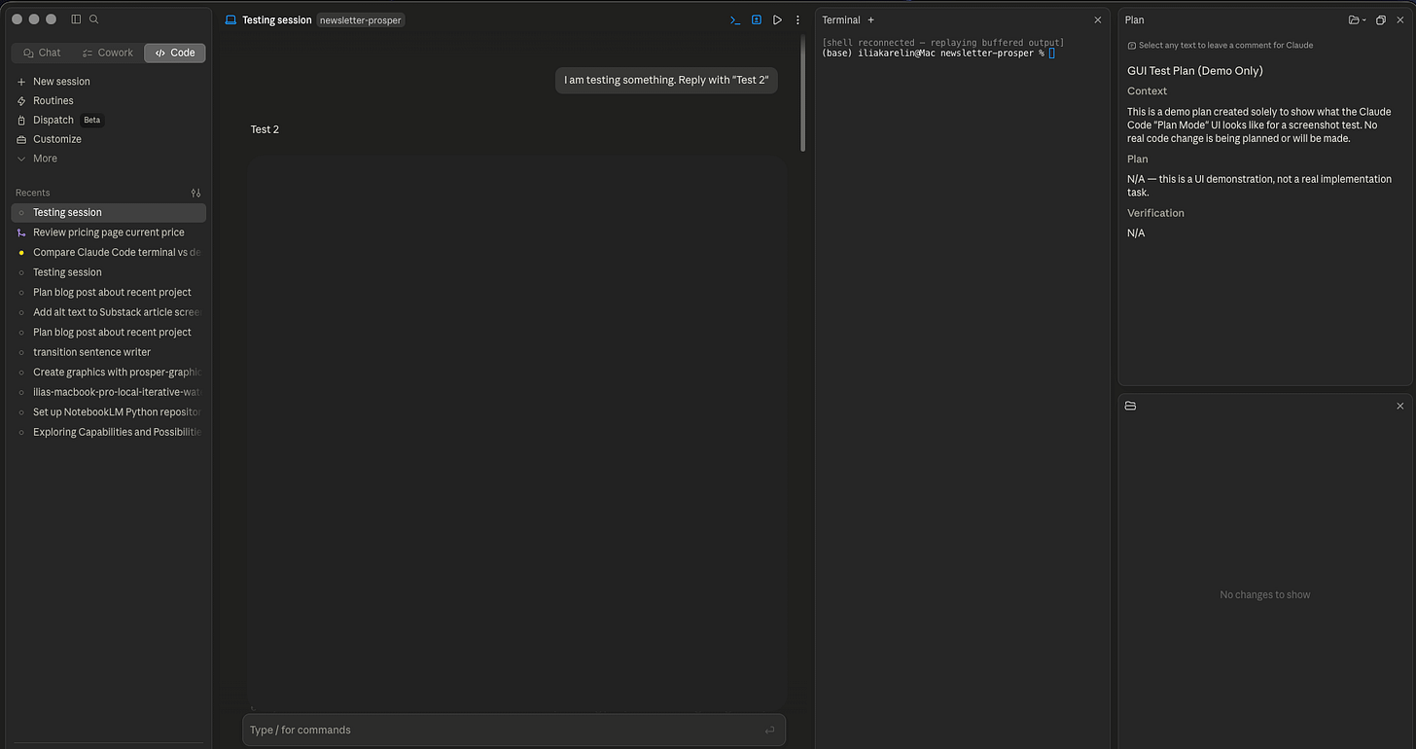
Task: Switch to the Cowork tab
Action: point(108,53)
